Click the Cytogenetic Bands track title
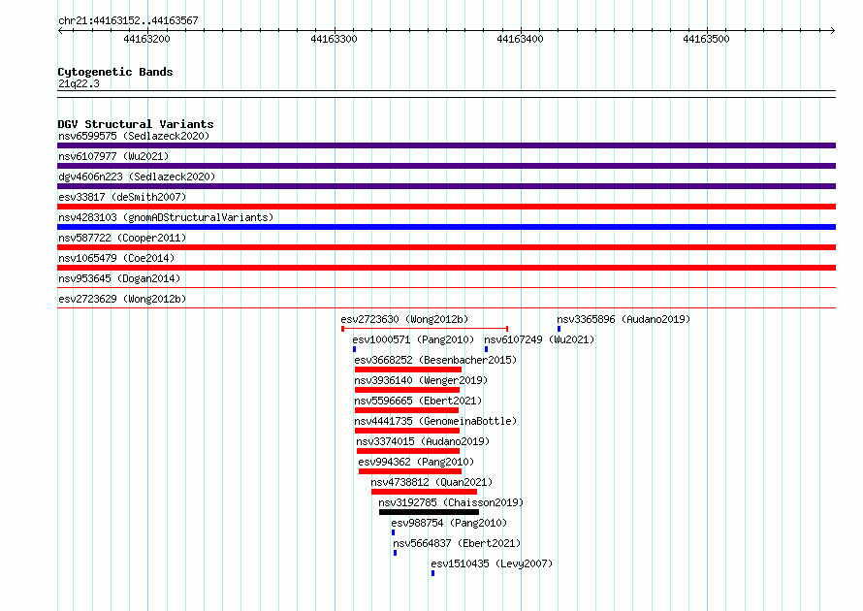Screen dimensions: 863x611 [x=115, y=72]
